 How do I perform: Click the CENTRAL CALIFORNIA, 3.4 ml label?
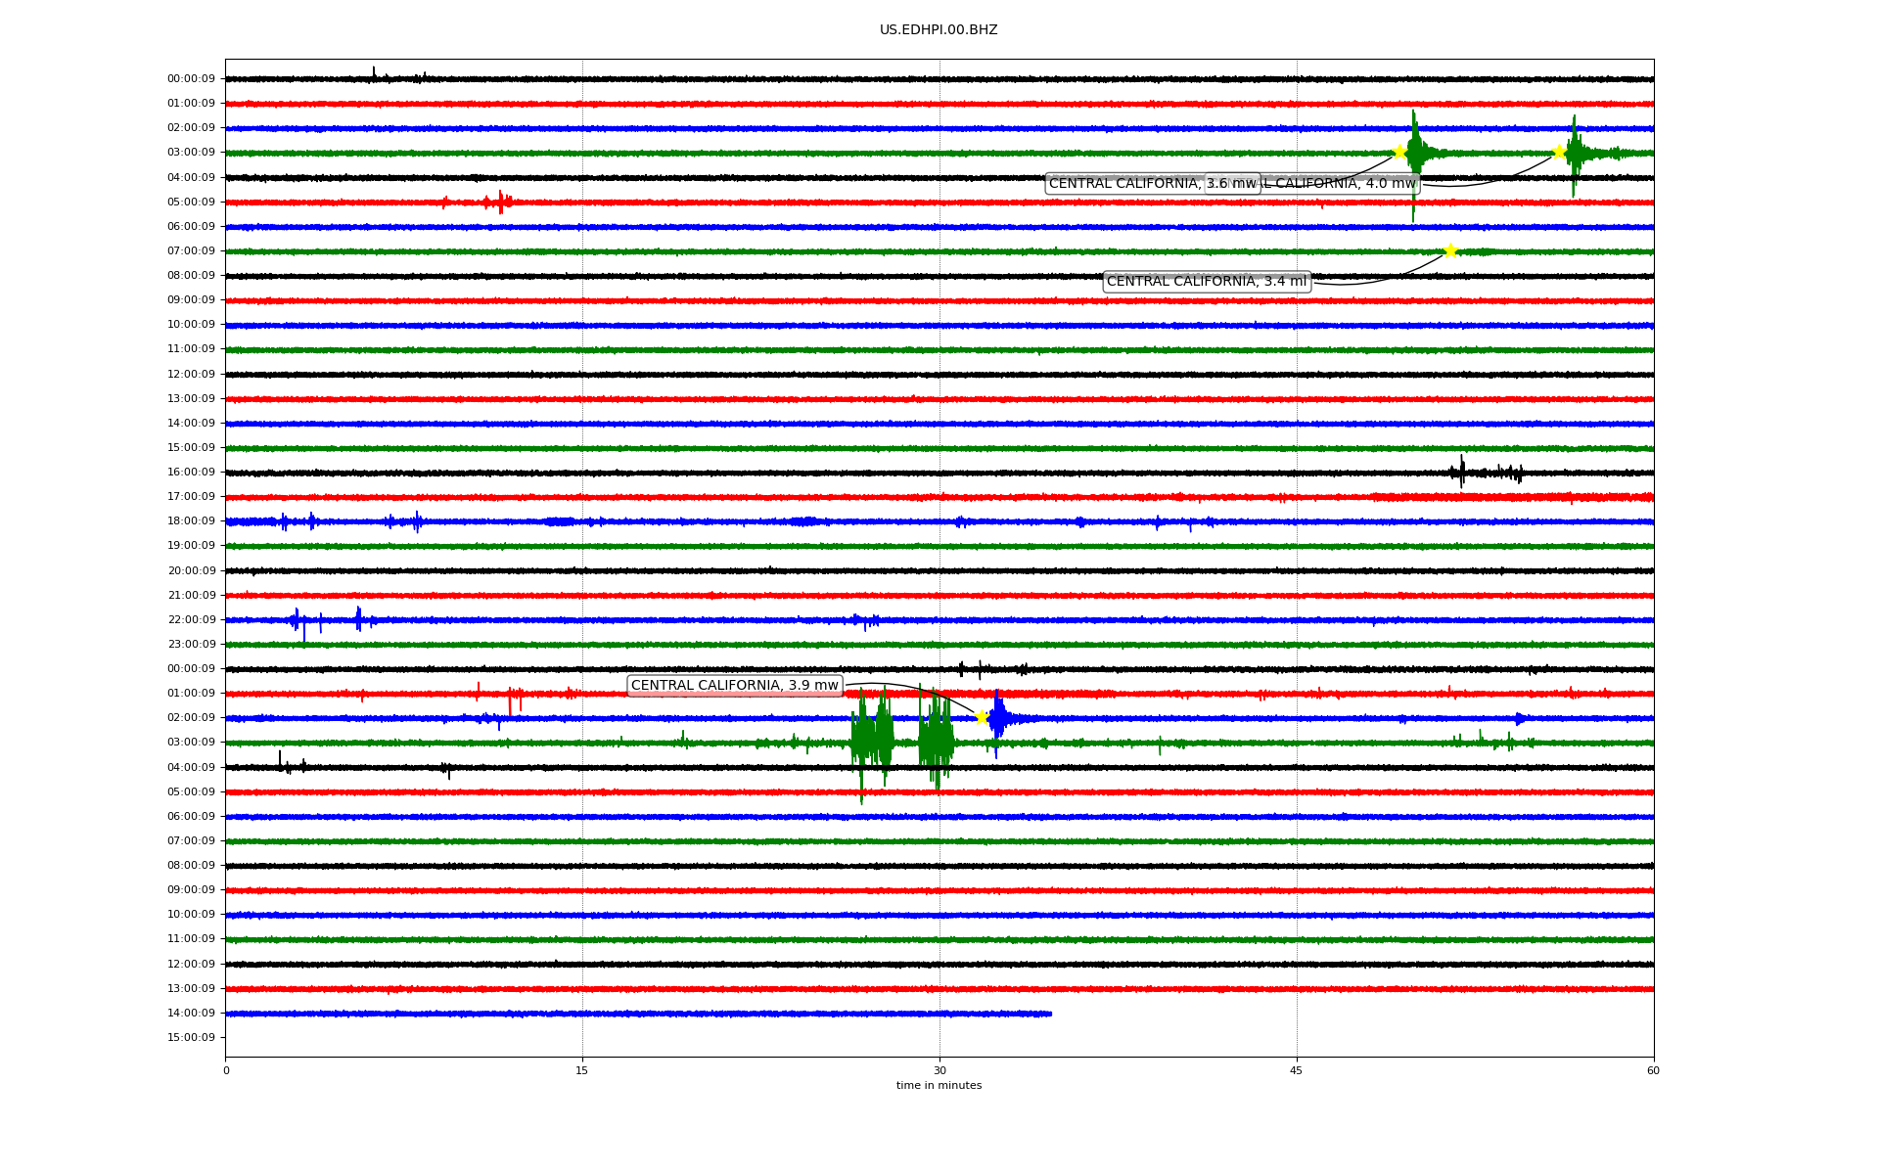(x=1206, y=281)
